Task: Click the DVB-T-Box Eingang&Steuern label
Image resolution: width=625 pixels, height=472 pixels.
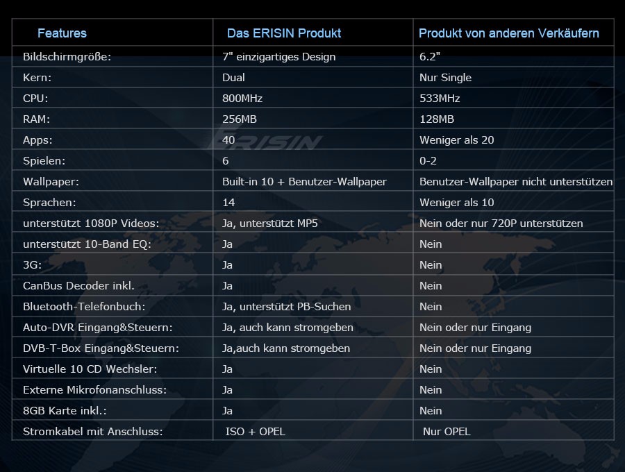Action: (x=101, y=348)
